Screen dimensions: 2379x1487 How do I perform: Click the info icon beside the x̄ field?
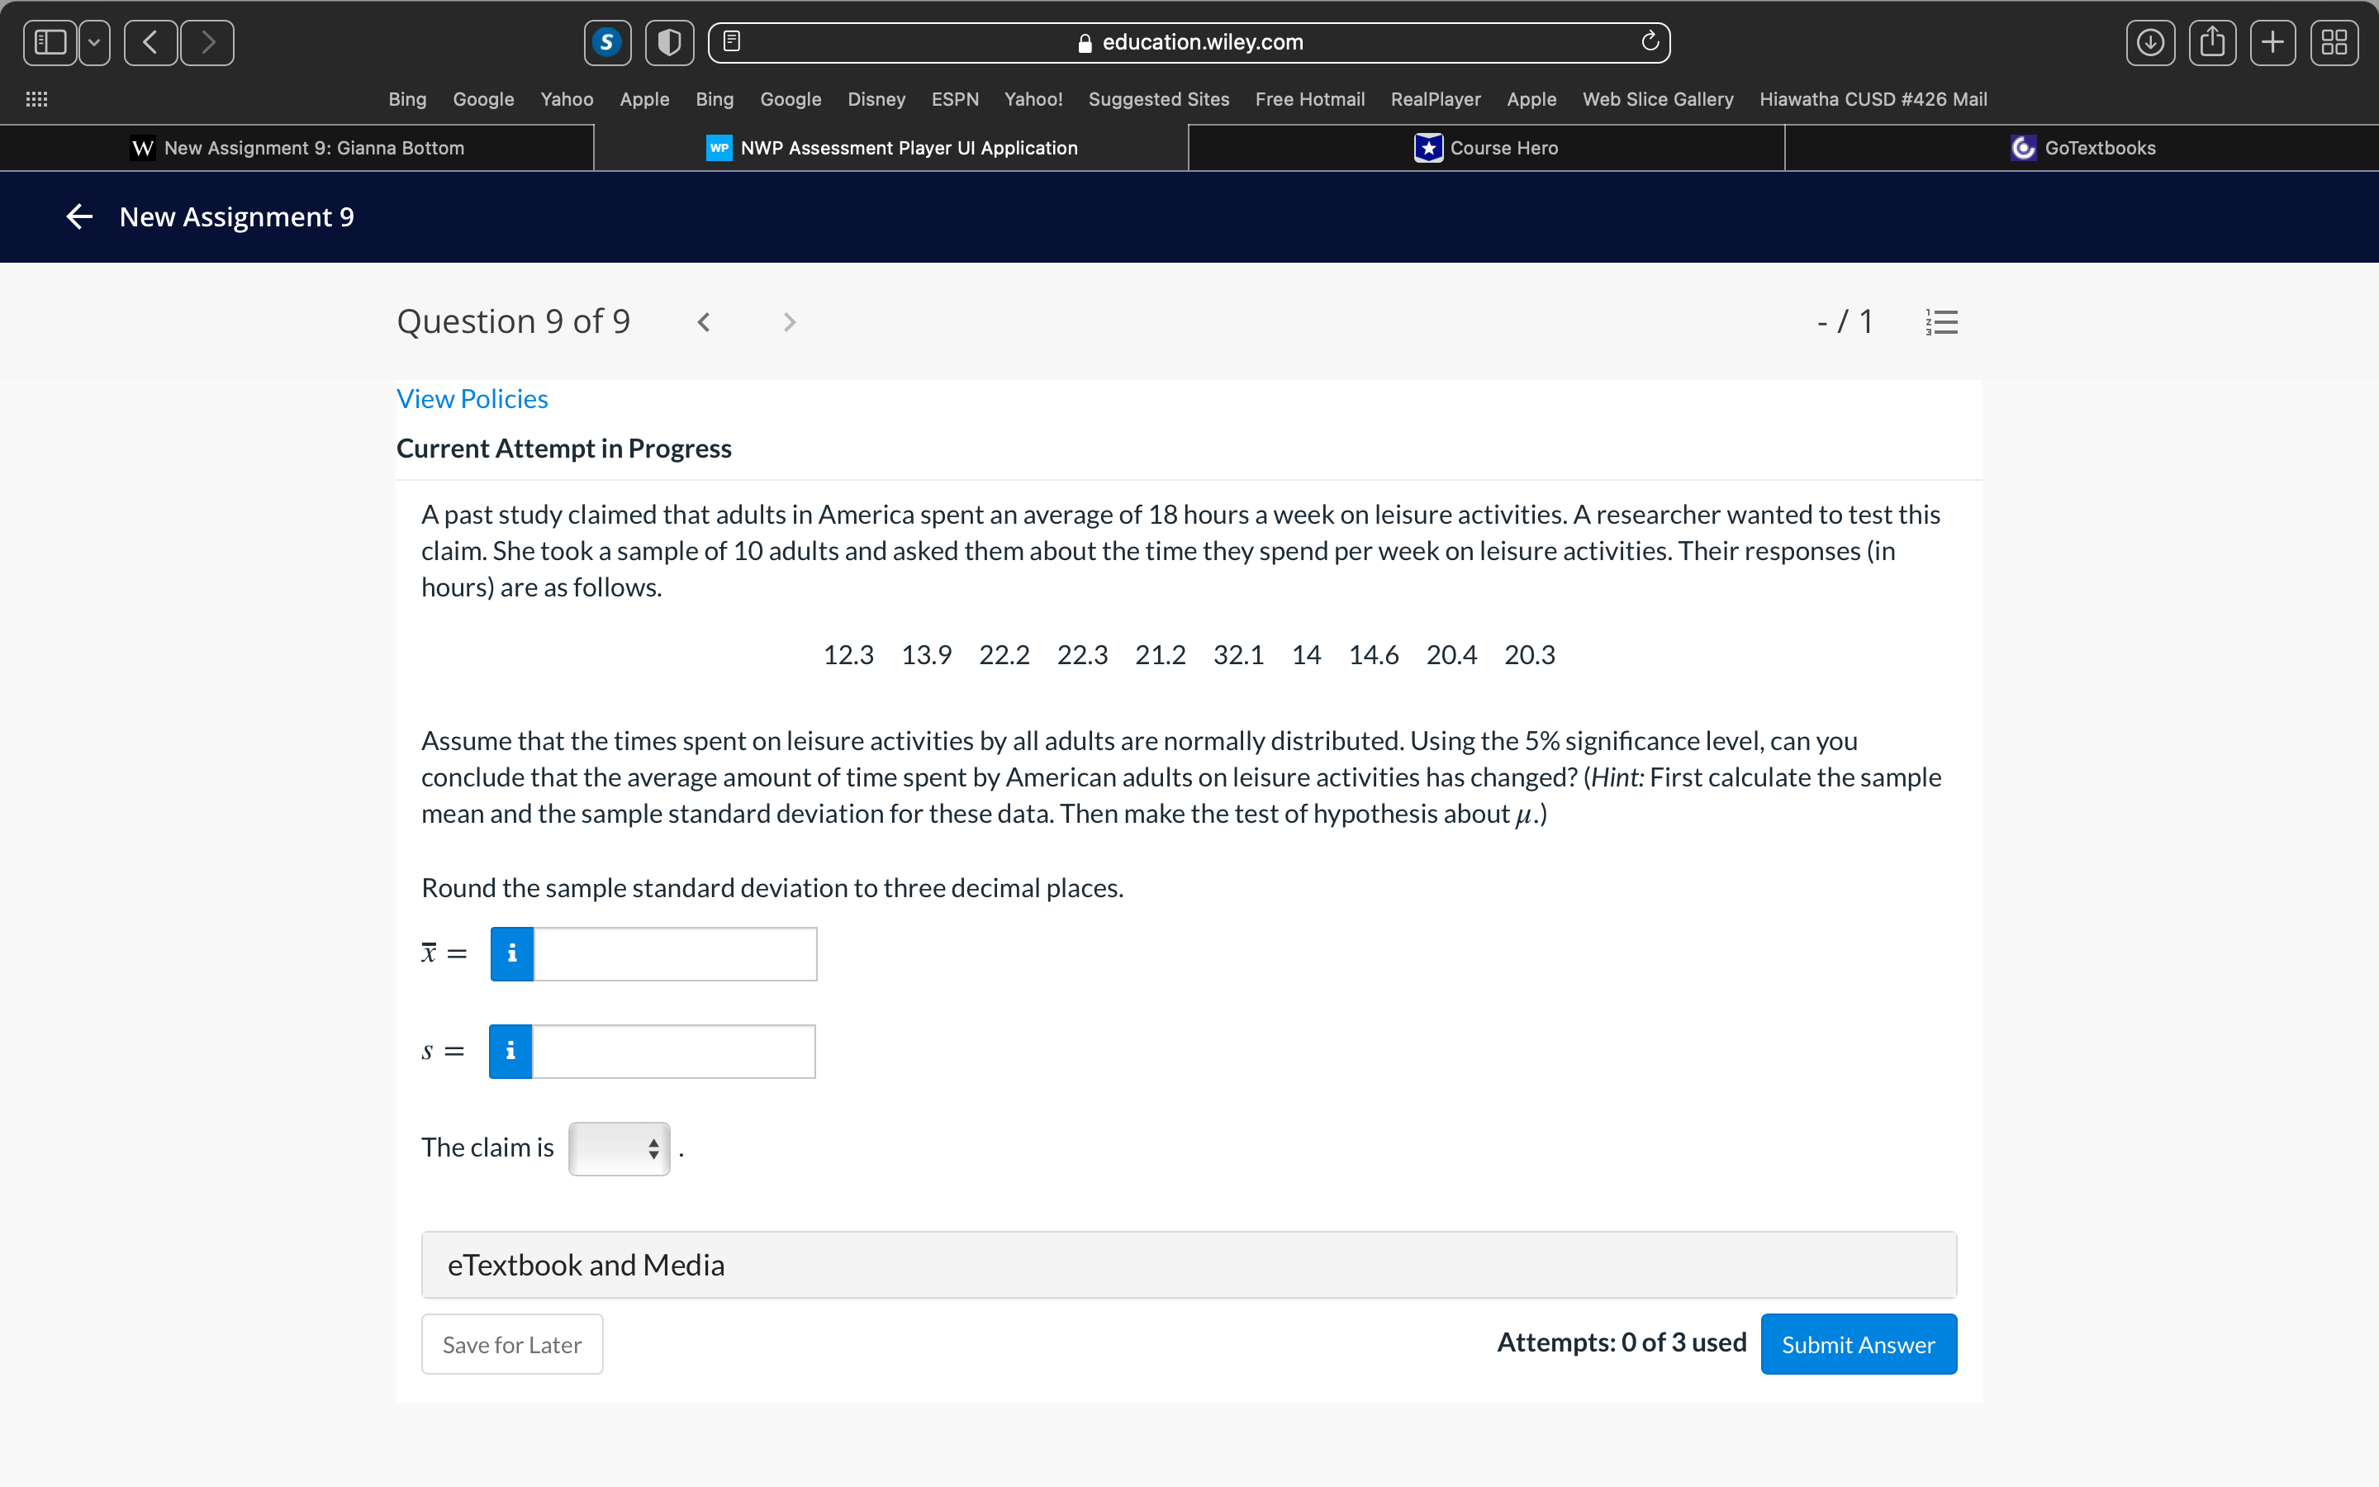[x=511, y=953]
